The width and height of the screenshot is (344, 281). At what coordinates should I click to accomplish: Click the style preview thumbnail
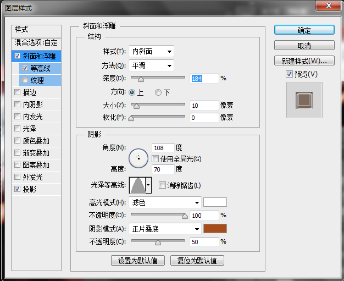(304, 100)
